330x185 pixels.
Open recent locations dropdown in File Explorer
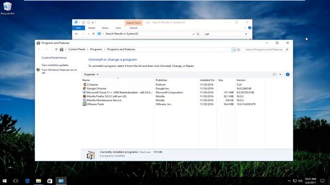point(89,34)
